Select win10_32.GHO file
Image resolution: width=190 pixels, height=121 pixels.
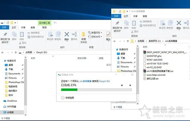pos(152,67)
